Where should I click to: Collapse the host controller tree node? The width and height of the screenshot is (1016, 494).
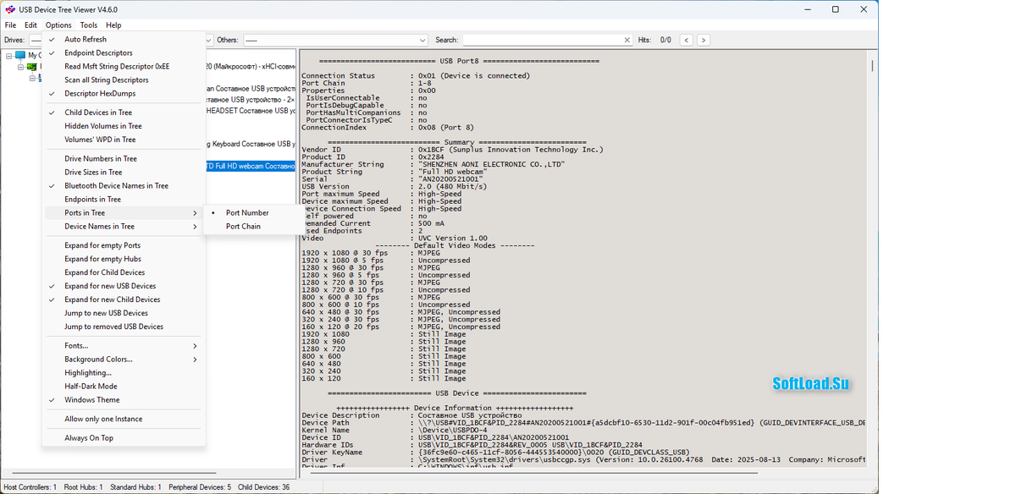click(21, 67)
